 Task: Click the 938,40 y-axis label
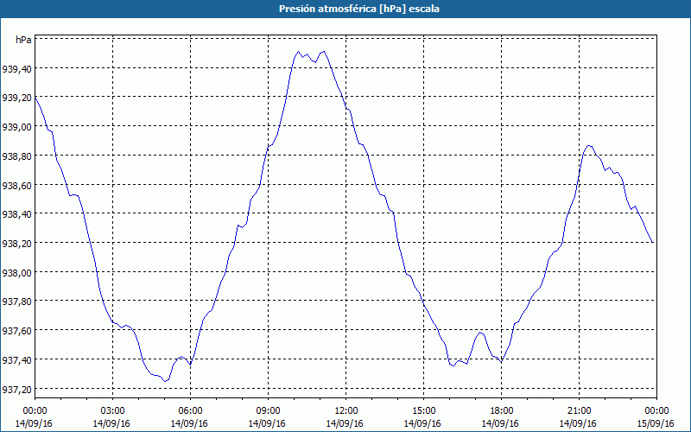[16, 214]
